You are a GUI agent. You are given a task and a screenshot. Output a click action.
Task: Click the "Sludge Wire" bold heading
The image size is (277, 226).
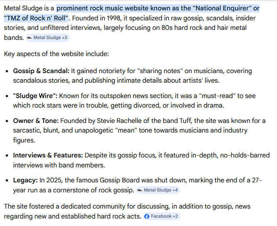[x=35, y=95]
